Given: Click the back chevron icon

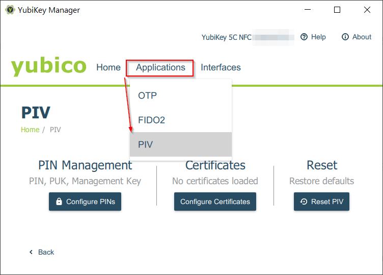Looking at the screenshot, I should coord(31,252).
